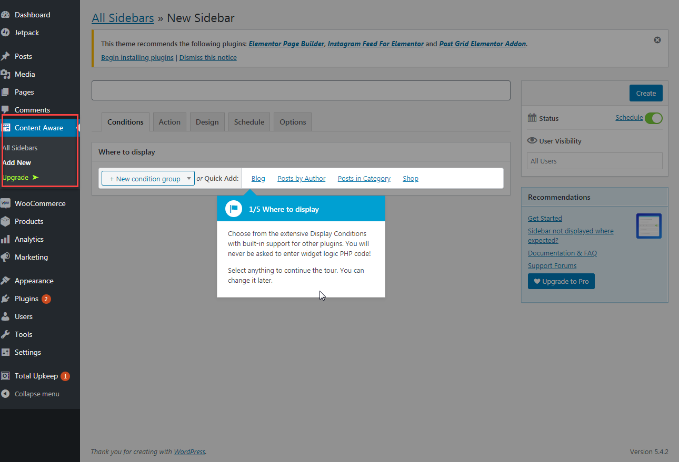This screenshot has height=462, width=679.
Task: Open the User Visibility All Users selector
Action: (x=594, y=161)
